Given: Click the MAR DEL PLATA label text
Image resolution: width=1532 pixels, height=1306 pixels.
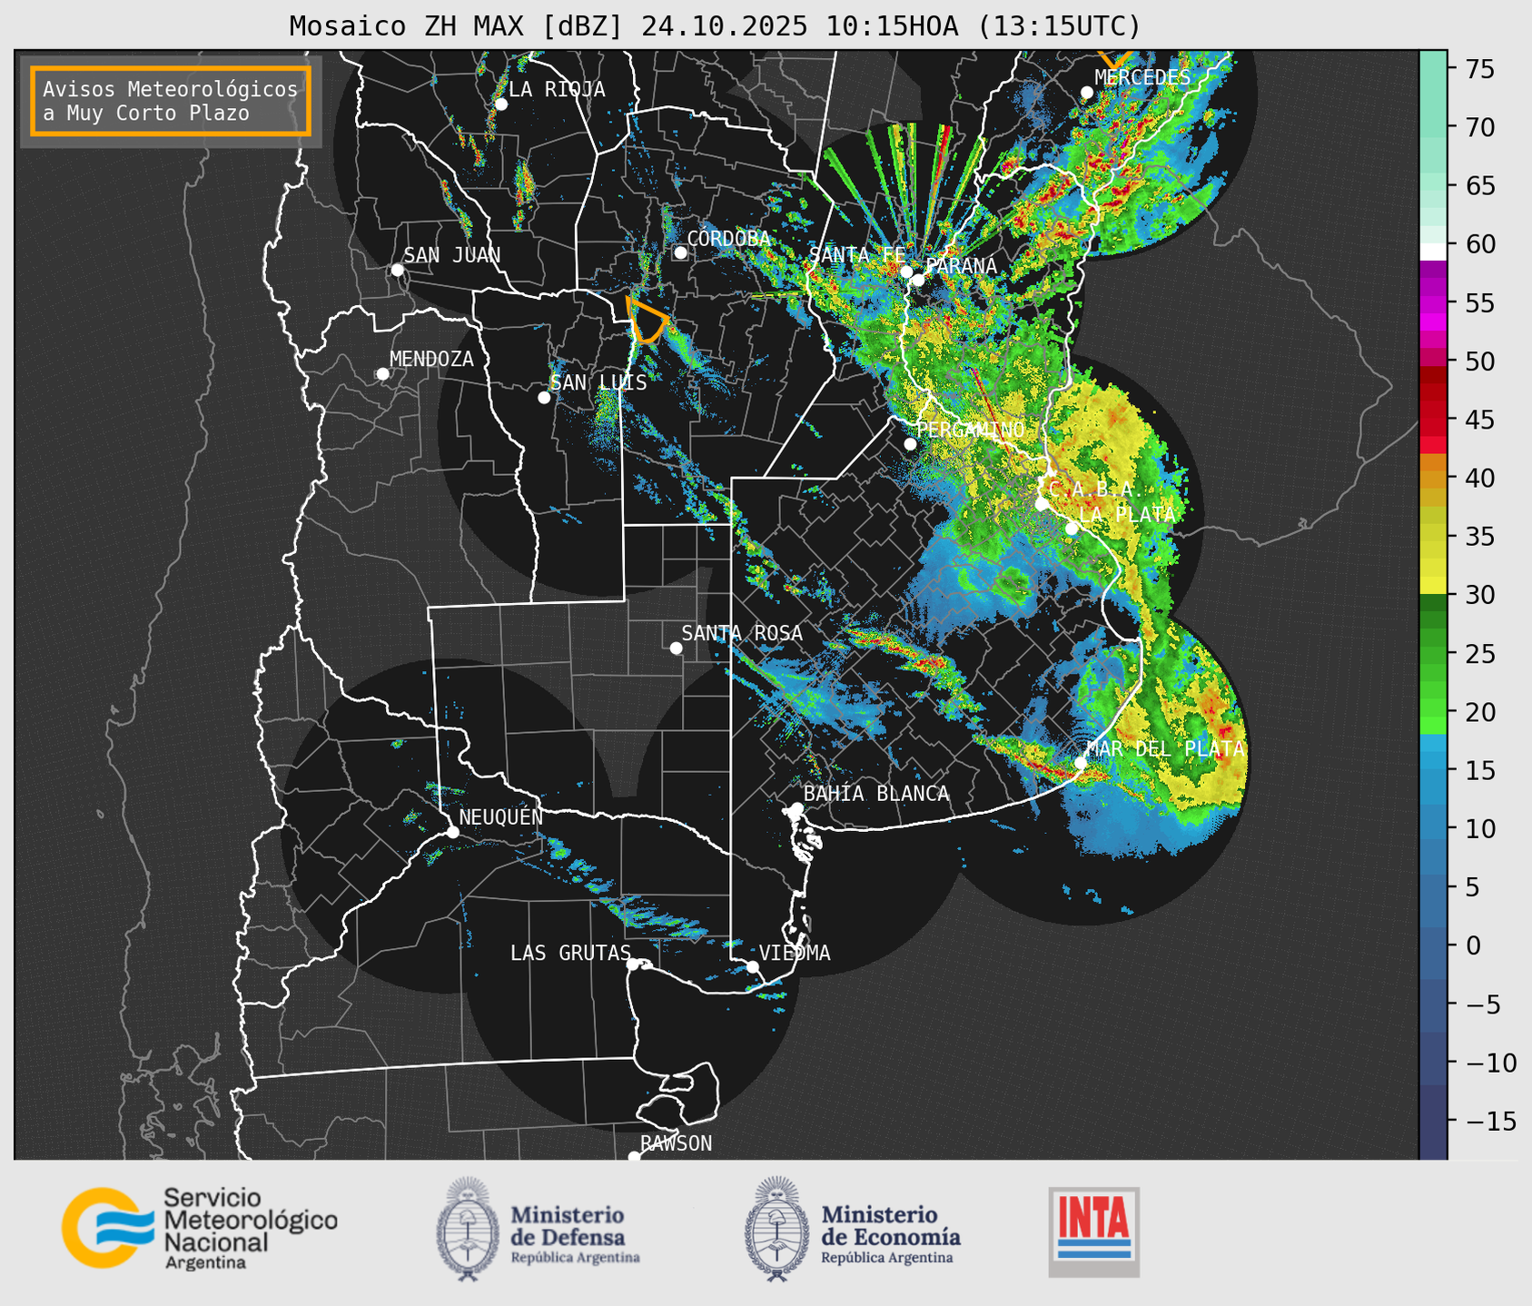Looking at the screenshot, I should point(1165,748).
